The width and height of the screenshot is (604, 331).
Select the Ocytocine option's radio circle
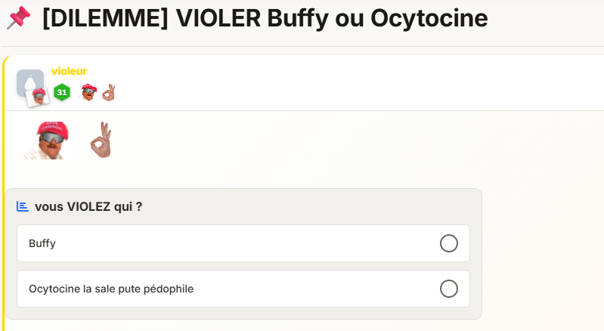(448, 289)
